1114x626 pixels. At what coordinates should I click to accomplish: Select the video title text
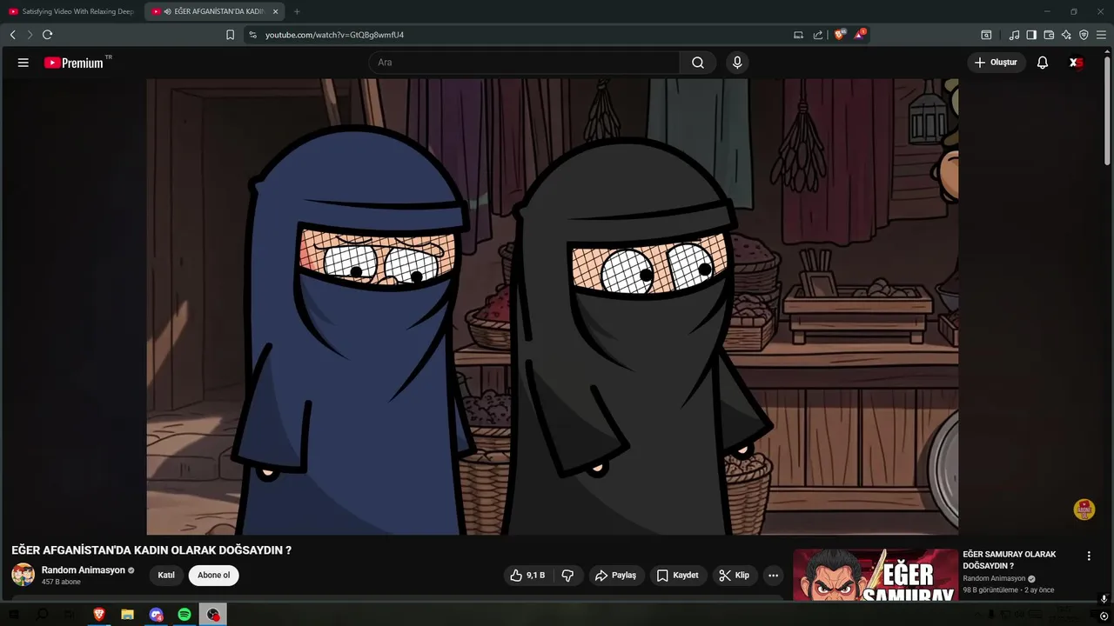(151, 550)
